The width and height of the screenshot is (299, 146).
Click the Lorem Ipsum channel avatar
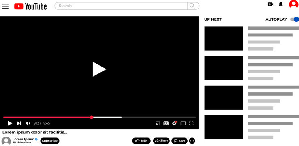click(6, 141)
